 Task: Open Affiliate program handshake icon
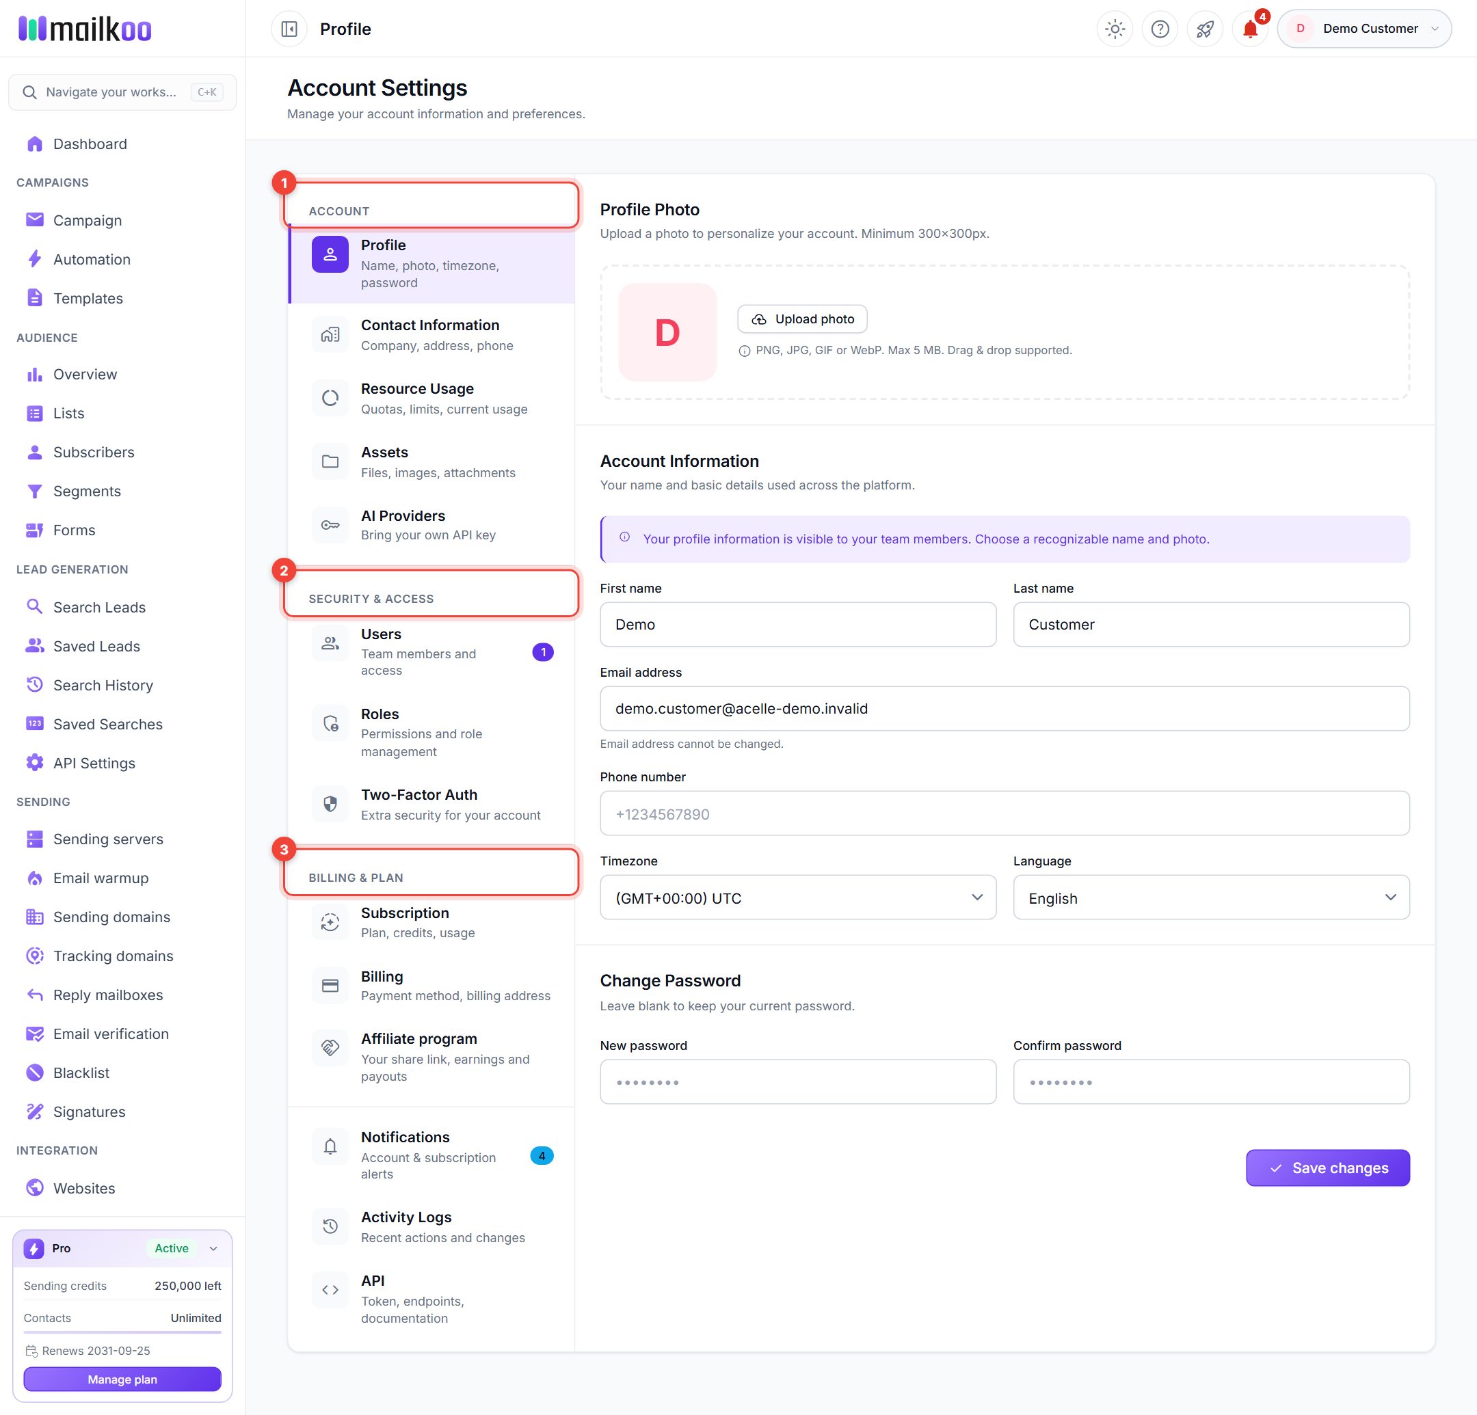click(x=330, y=1047)
